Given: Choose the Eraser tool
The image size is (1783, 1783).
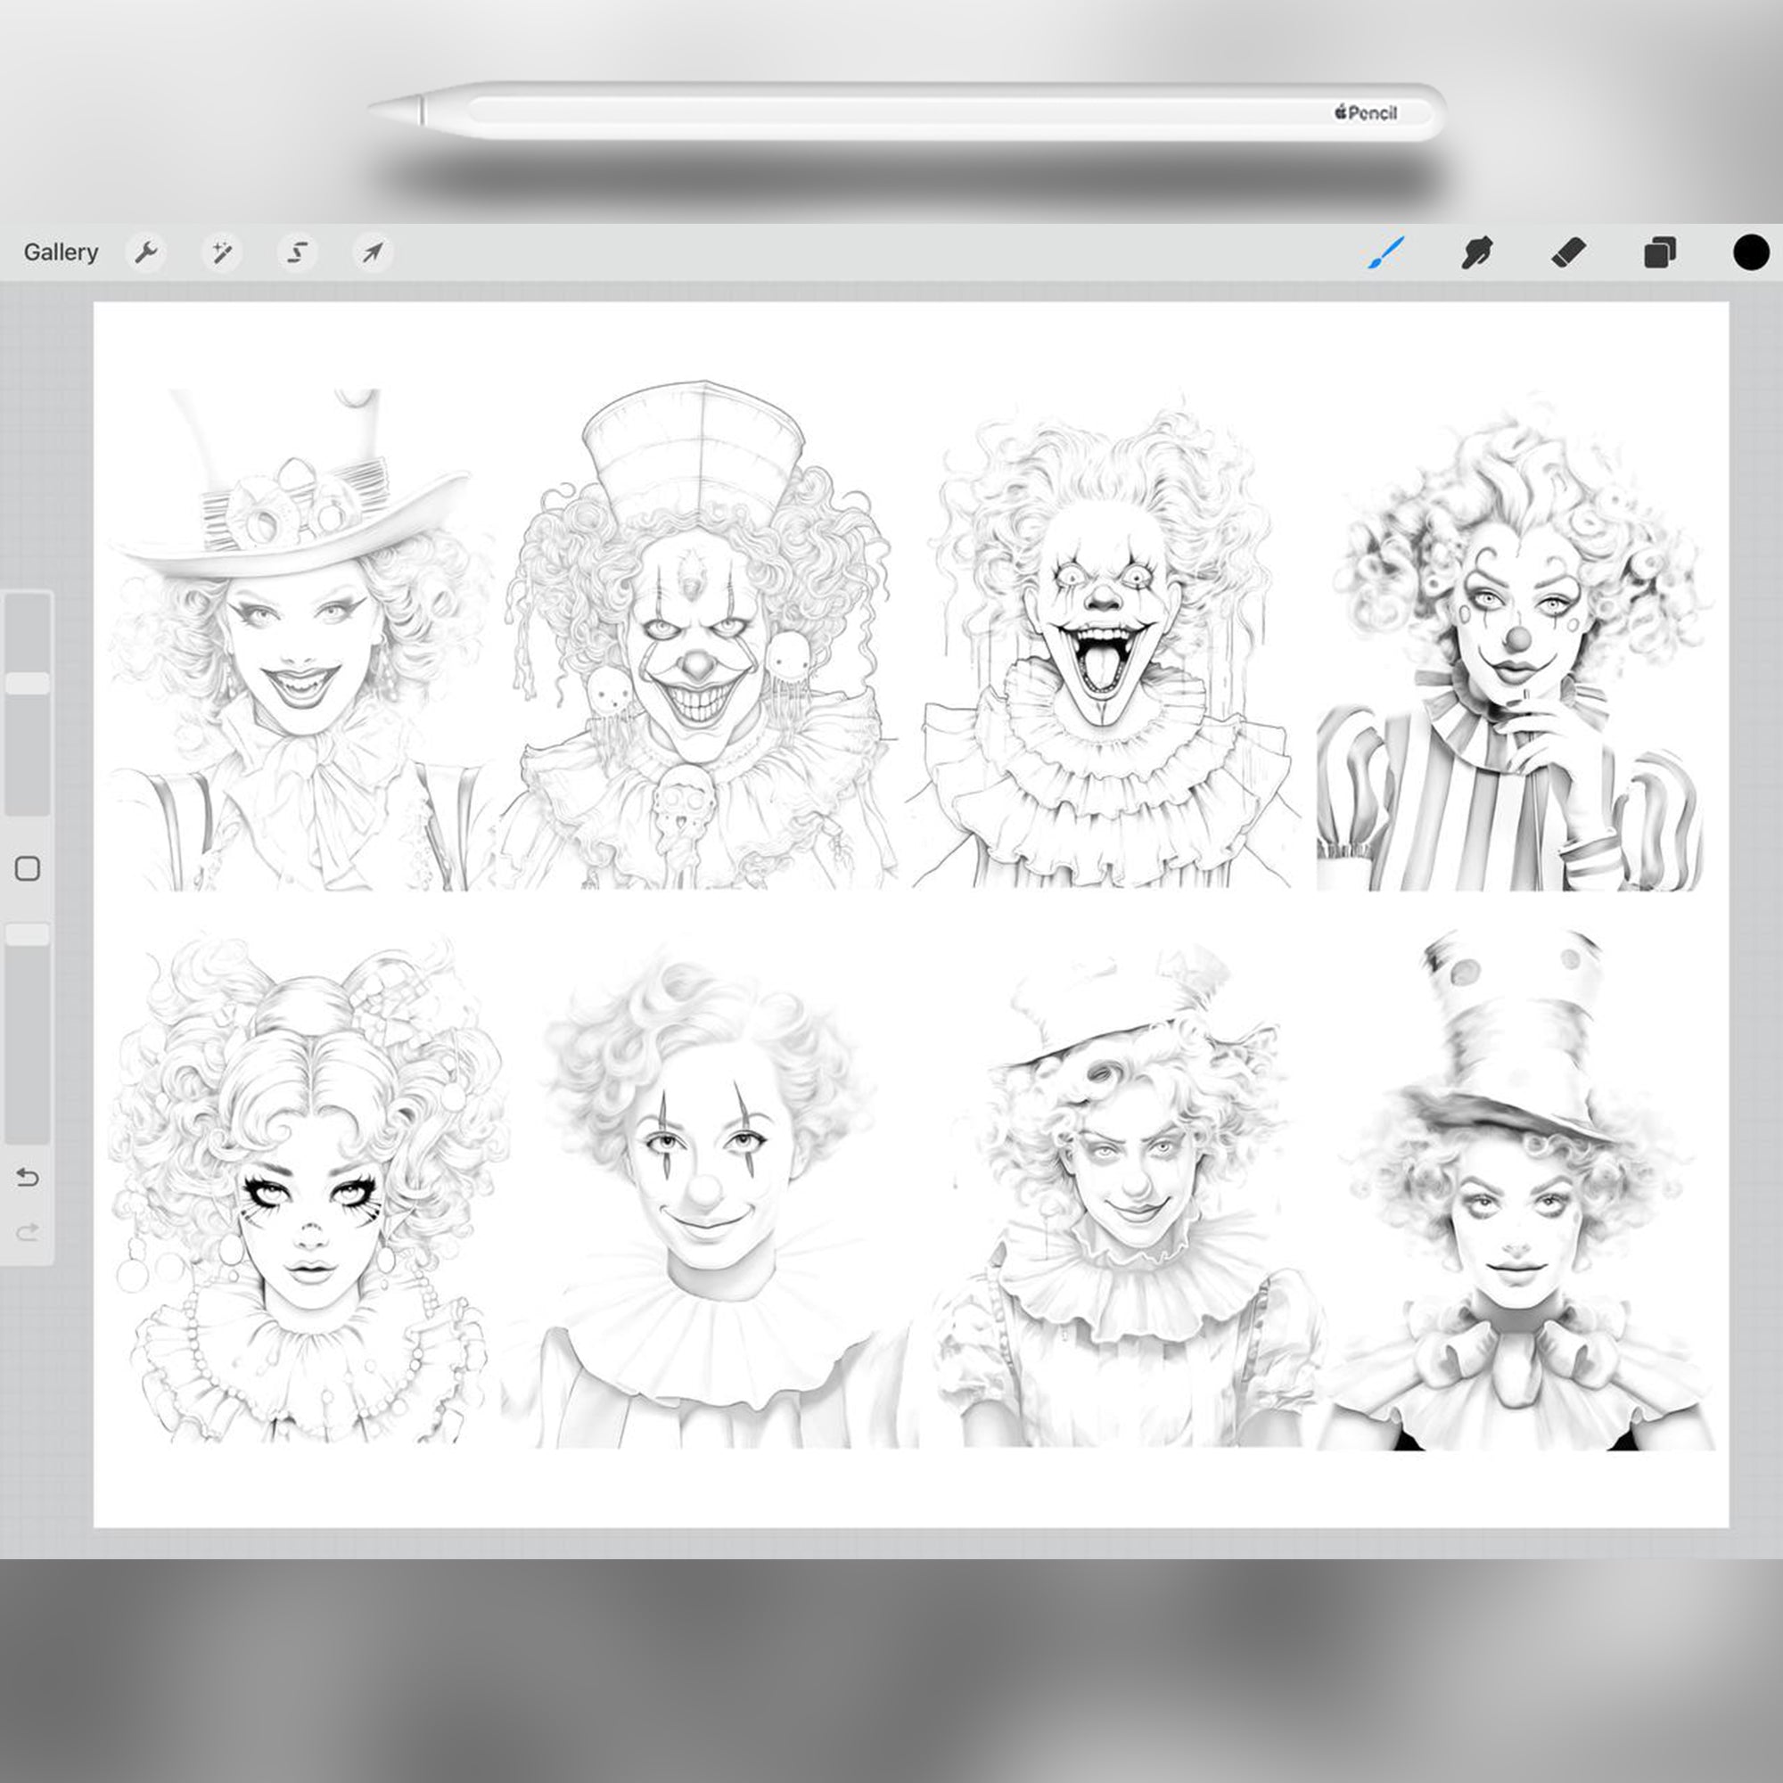Looking at the screenshot, I should pyautogui.click(x=1569, y=251).
